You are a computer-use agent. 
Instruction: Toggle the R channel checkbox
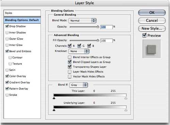70,46
